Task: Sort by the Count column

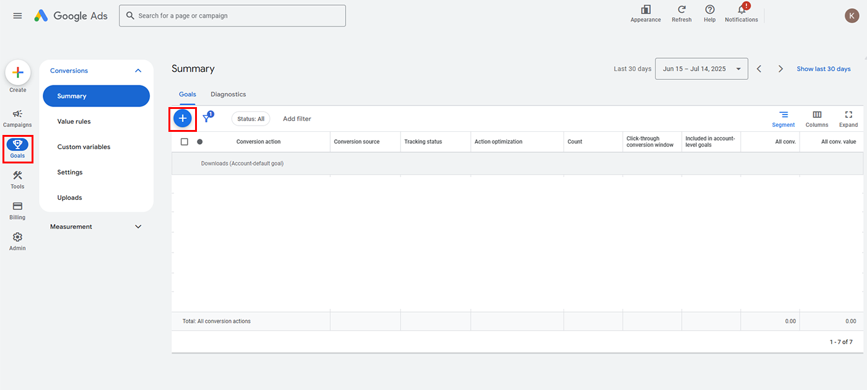Action: [575, 142]
